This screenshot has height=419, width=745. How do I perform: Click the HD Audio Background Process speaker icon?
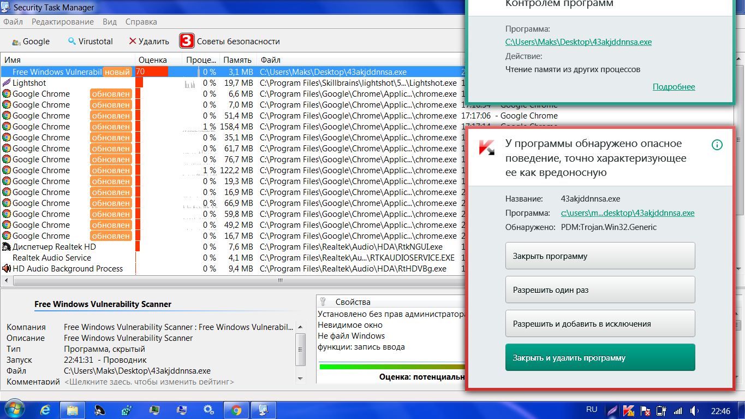pos(7,269)
